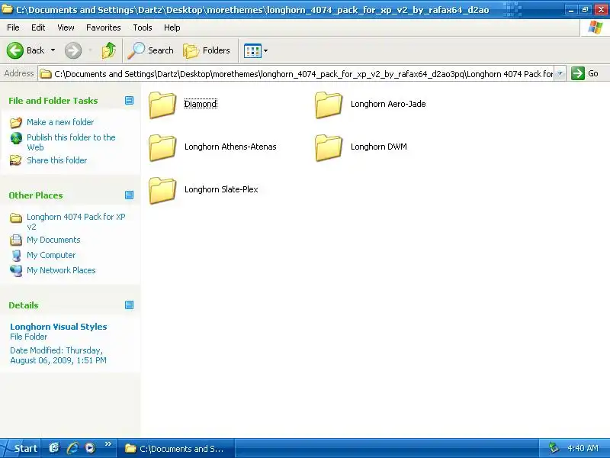Screen dimensions: 610x458
Task: Open the Edit menu
Action: click(38, 27)
